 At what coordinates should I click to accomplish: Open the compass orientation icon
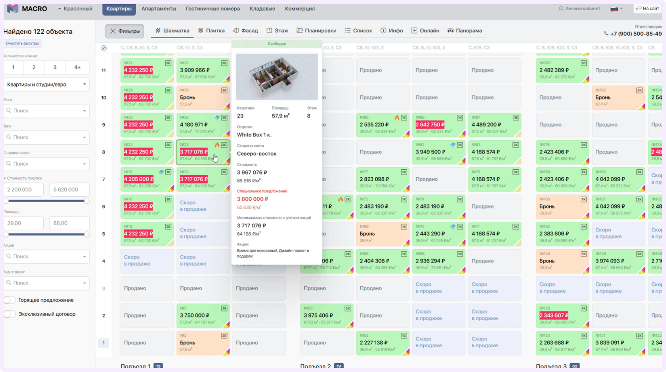(104, 48)
